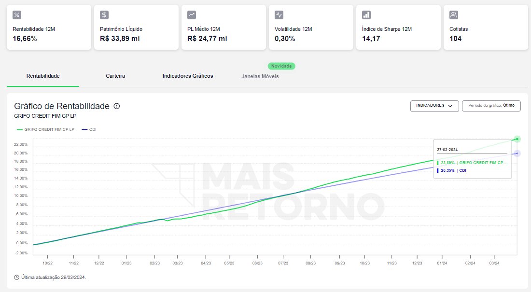Click the bar-chart icon on Índice de Sharpe card
The height and width of the screenshot is (292, 531).
[366, 15]
